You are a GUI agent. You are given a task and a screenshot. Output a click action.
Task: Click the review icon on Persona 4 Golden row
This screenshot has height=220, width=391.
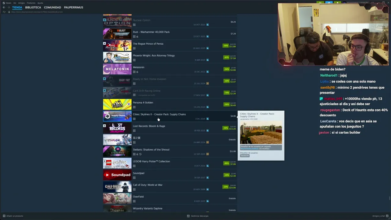click(207, 107)
